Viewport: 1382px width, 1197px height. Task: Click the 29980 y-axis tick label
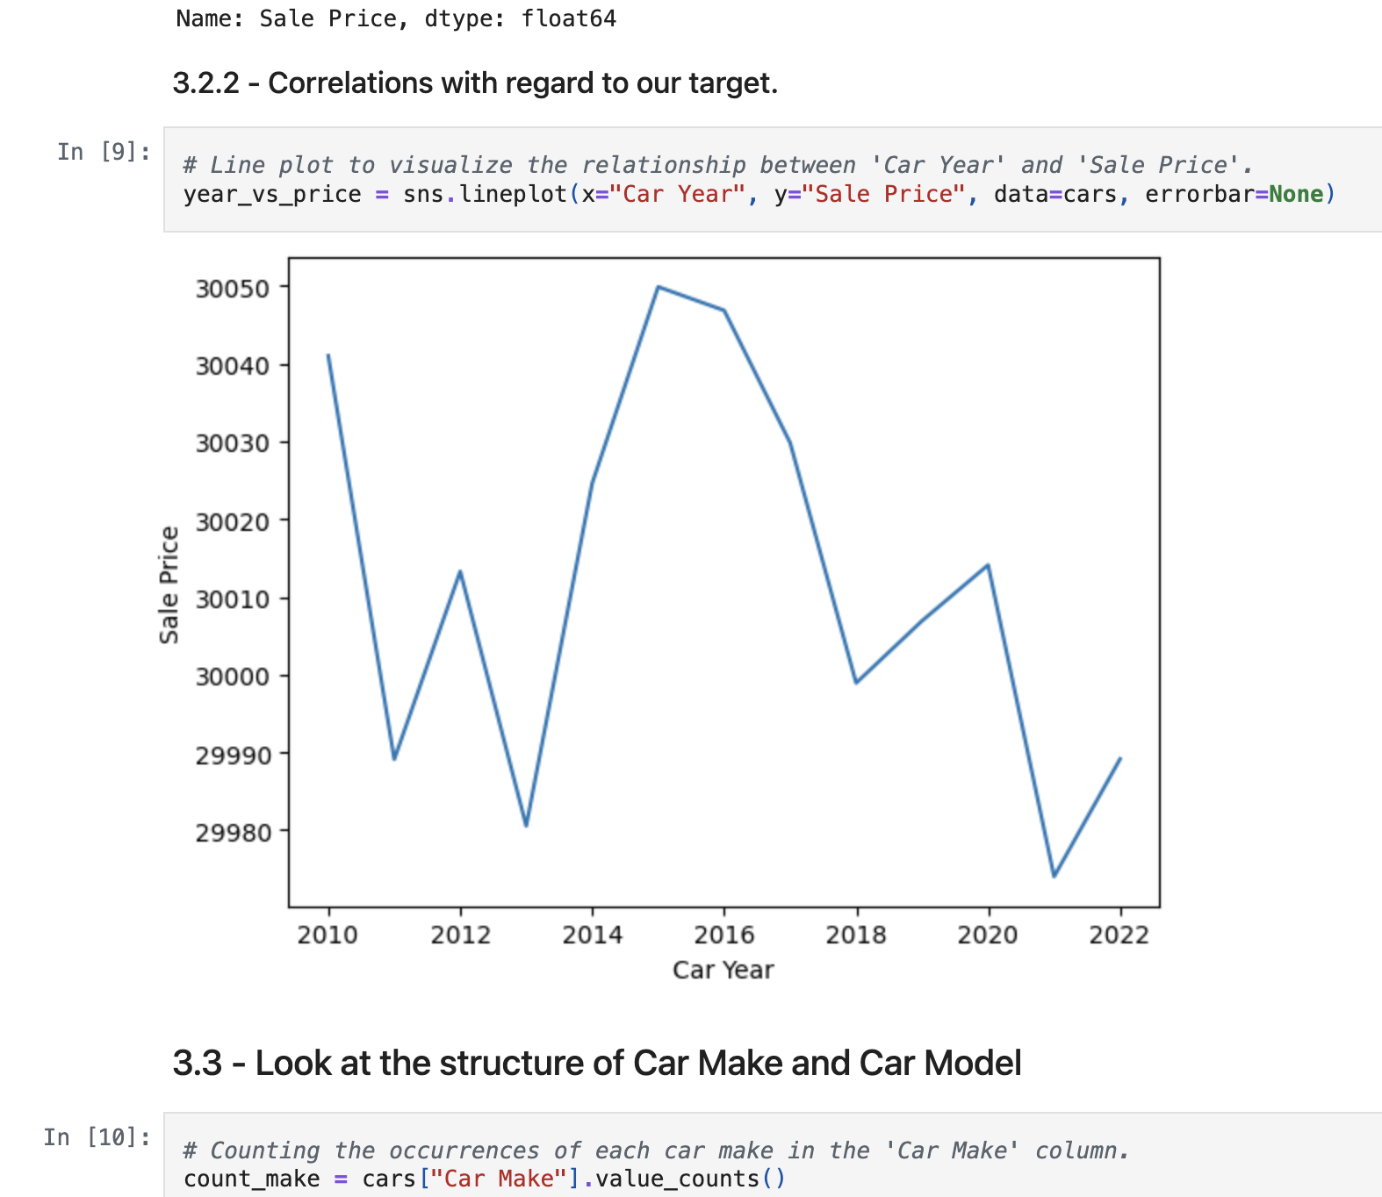click(233, 832)
